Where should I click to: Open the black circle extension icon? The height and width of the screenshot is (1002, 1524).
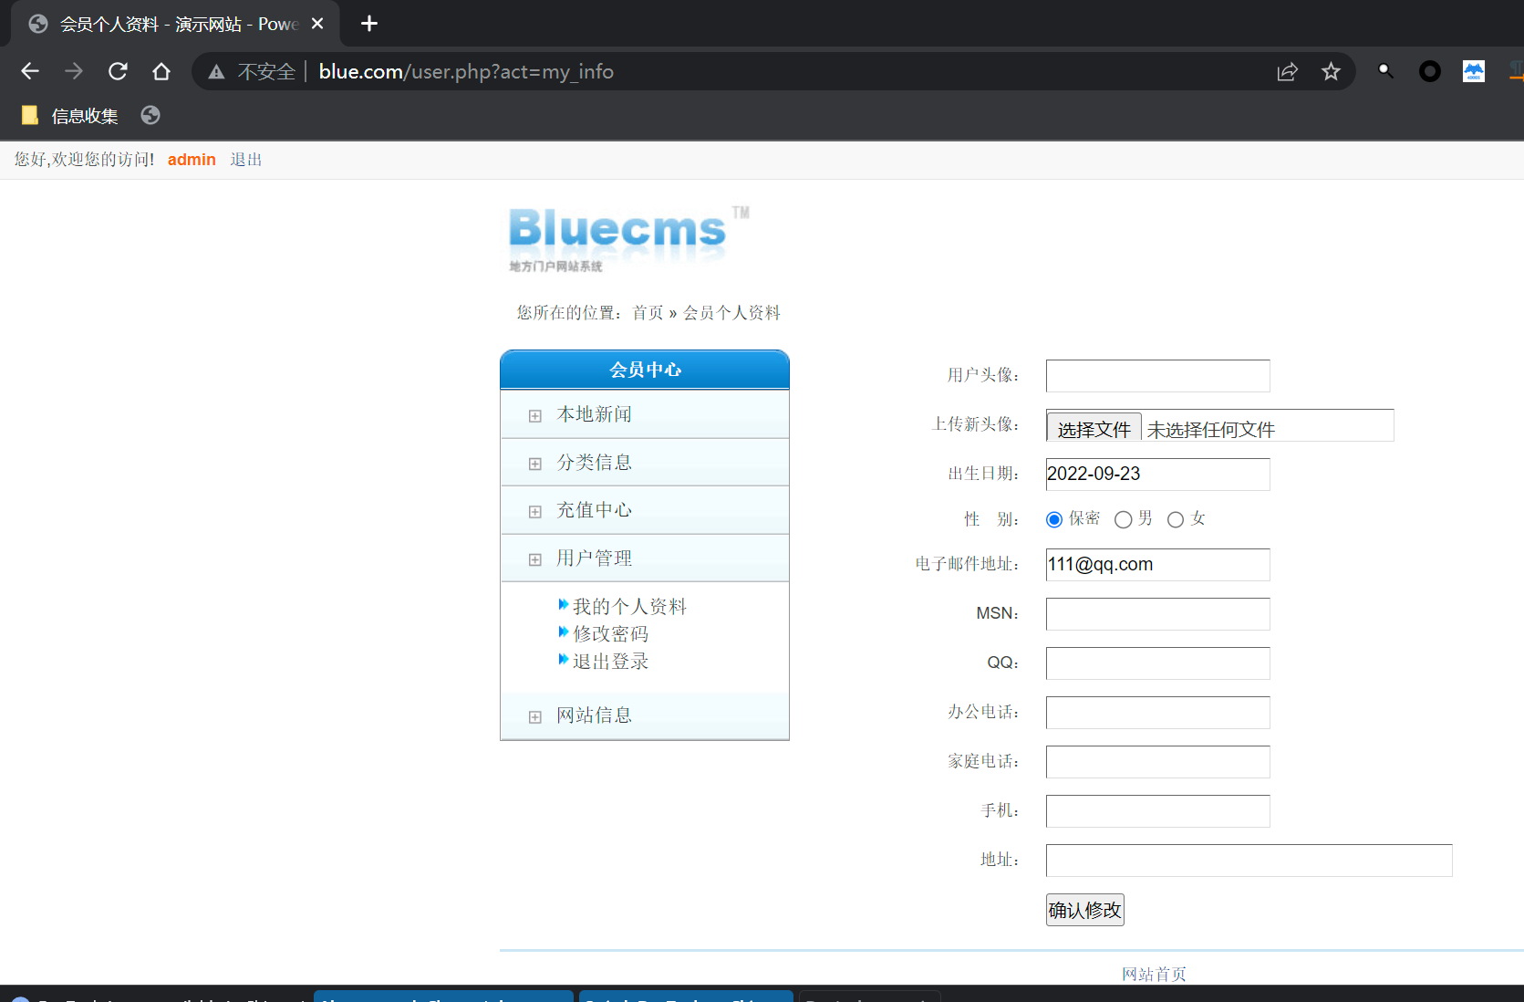tap(1430, 71)
